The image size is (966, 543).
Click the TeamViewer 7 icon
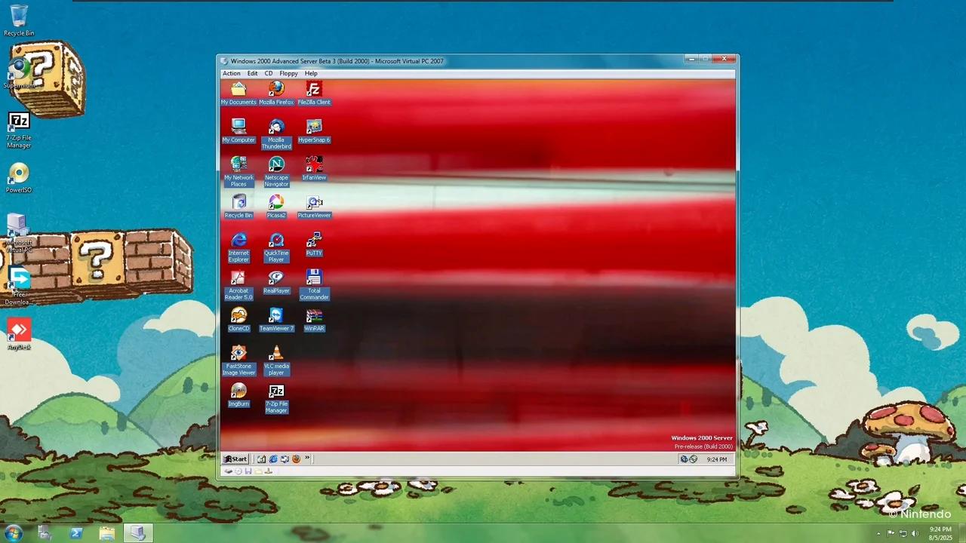(276, 320)
